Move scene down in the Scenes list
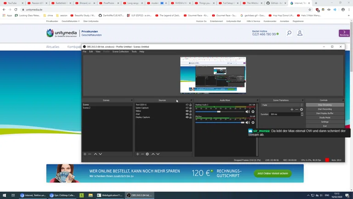353x199 pixels. [x=100, y=154]
